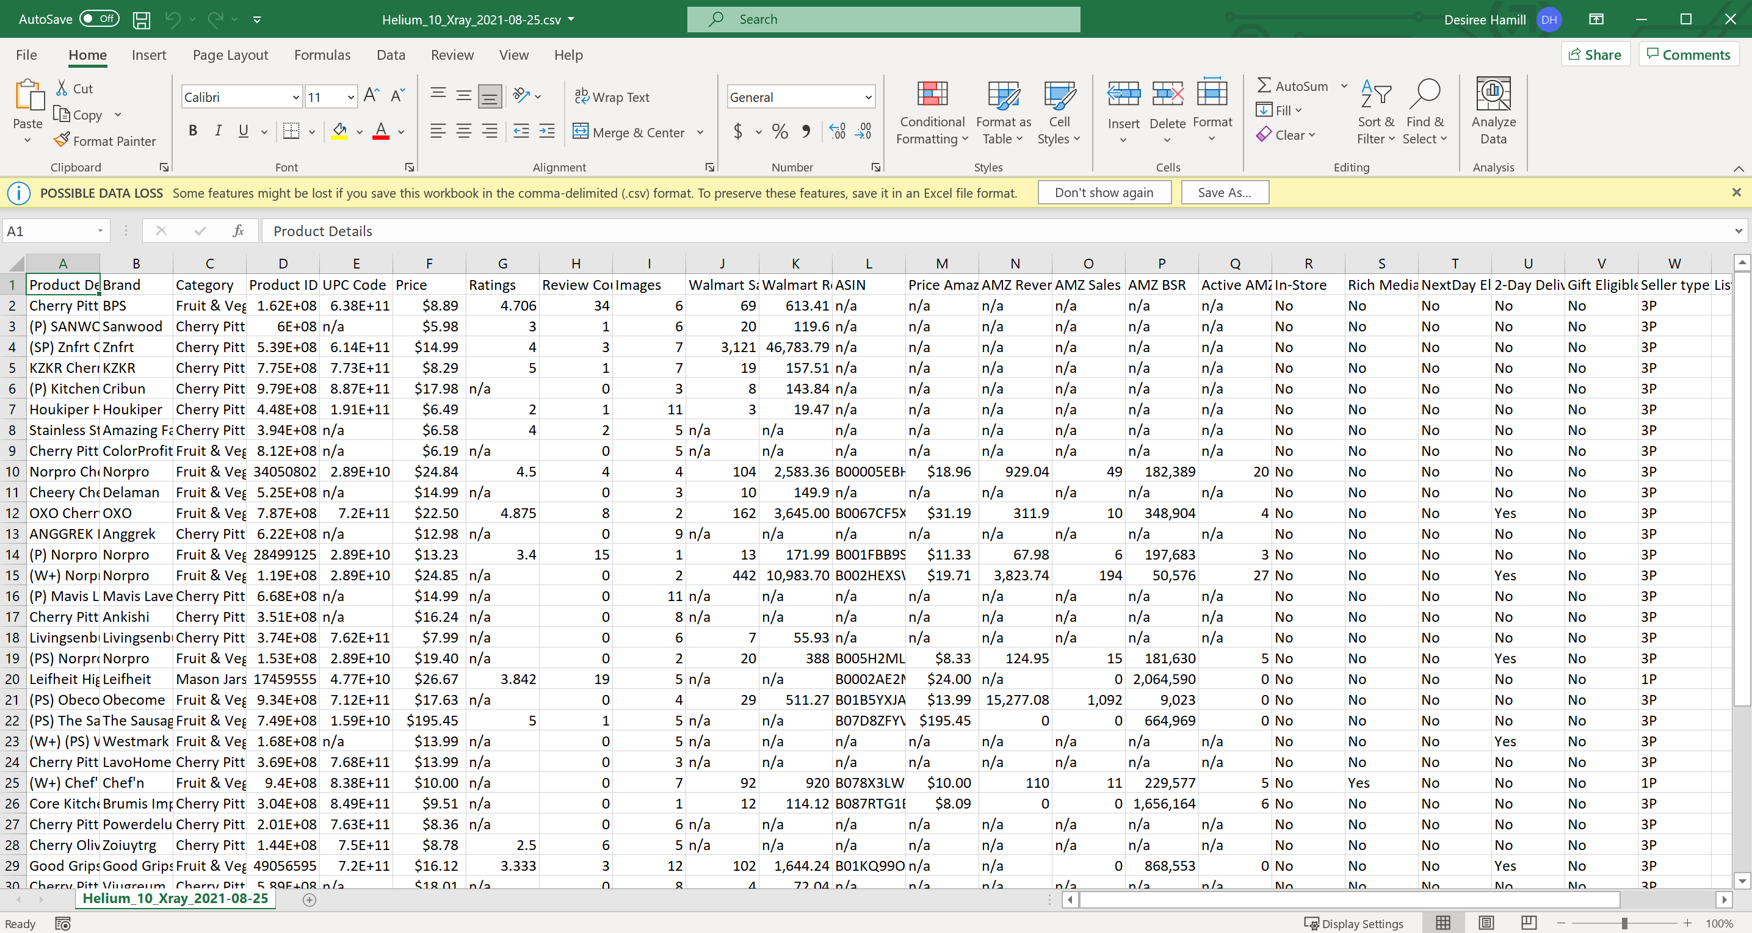This screenshot has width=1752, height=933.
Task: Open Display Settings in status bar
Action: (1353, 923)
